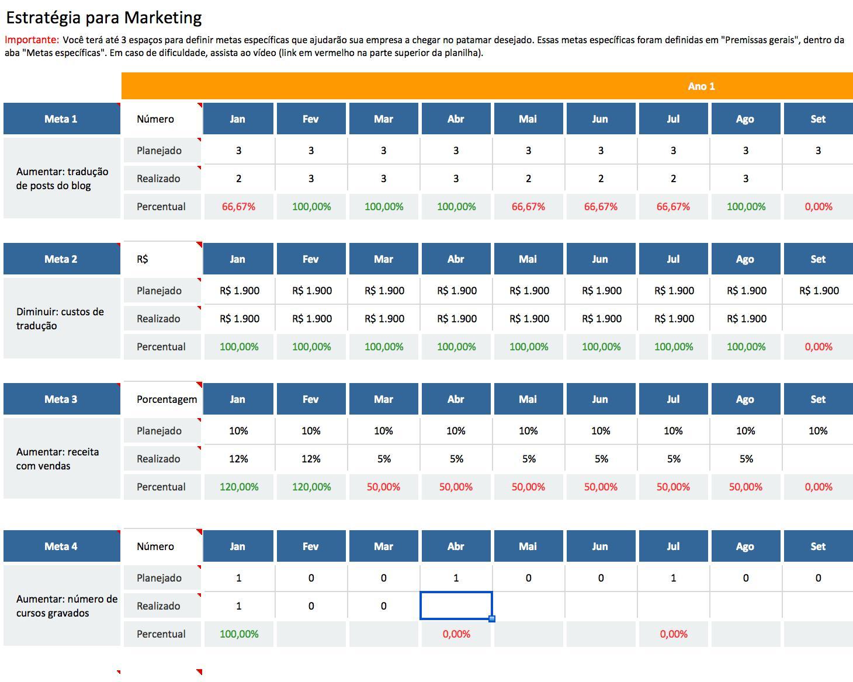This screenshot has width=853, height=682.
Task: Click the orange Ano 1 header bar
Action: pyautogui.click(x=487, y=86)
